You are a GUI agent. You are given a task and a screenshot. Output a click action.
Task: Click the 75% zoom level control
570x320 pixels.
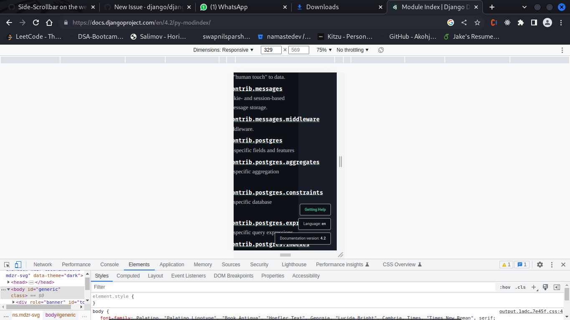click(323, 50)
